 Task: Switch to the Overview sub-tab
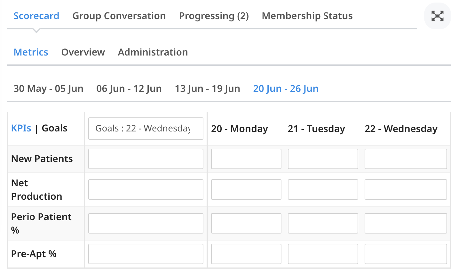[x=83, y=52]
